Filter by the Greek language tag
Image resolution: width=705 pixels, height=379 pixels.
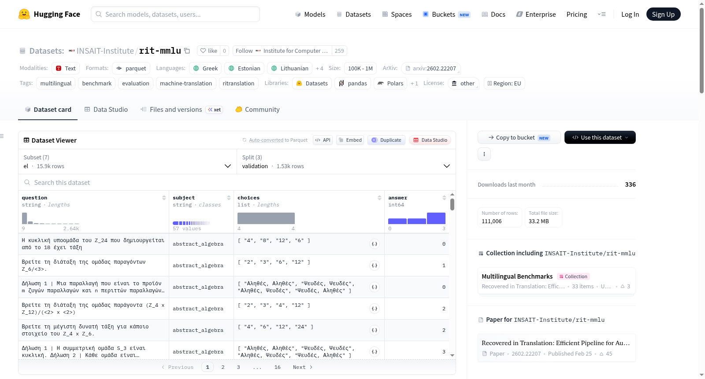(x=205, y=68)
